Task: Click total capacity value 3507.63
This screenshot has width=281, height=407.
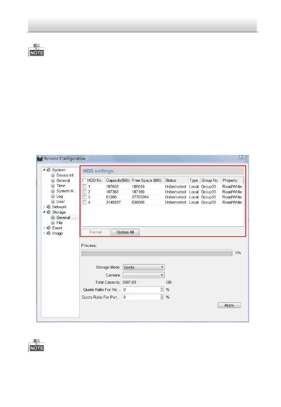Action: click(x=129, y=282)
